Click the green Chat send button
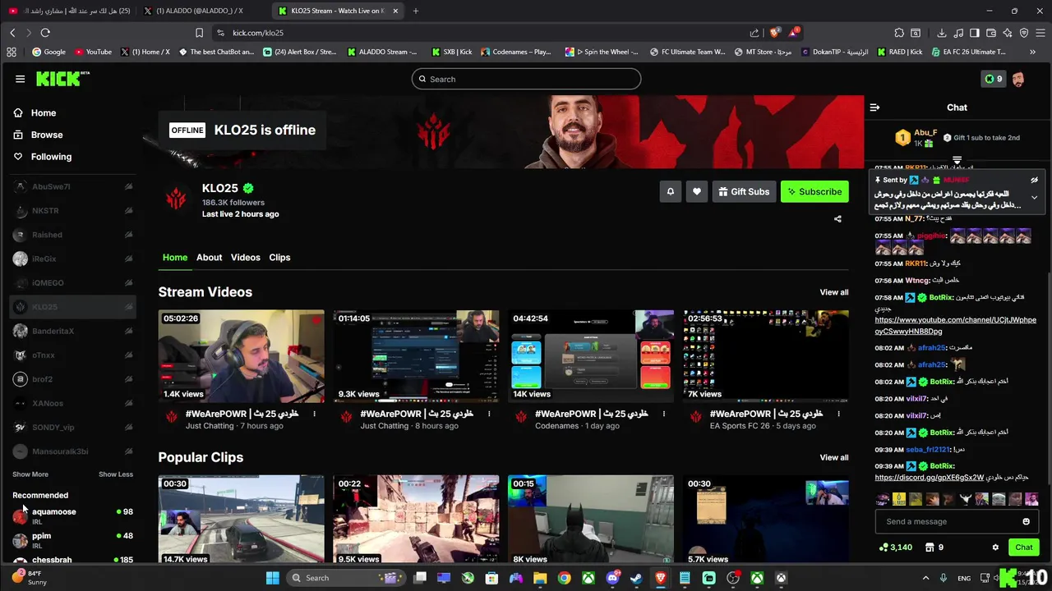 1023,547
